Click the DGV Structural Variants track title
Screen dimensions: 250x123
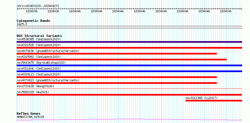pyautogui.click(x=39, y=36)
